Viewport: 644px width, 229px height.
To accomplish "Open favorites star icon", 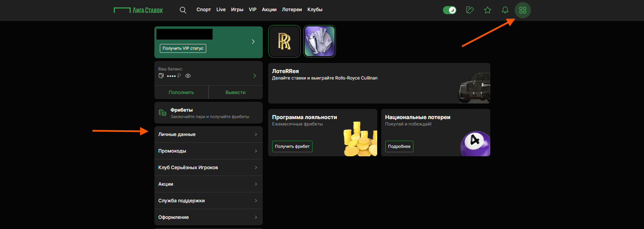I will coord(488,10).
